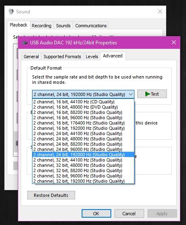The image size is (186, 225).
Task: Confirm with the OK button
Action: [96, 214]
